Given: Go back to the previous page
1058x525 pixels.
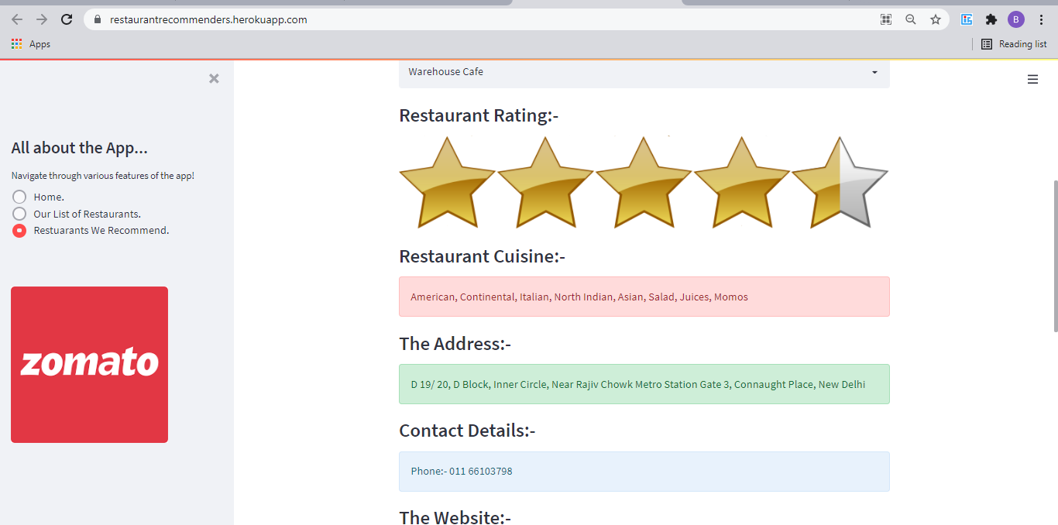Looking at the screenshot, I should [17, 19].
